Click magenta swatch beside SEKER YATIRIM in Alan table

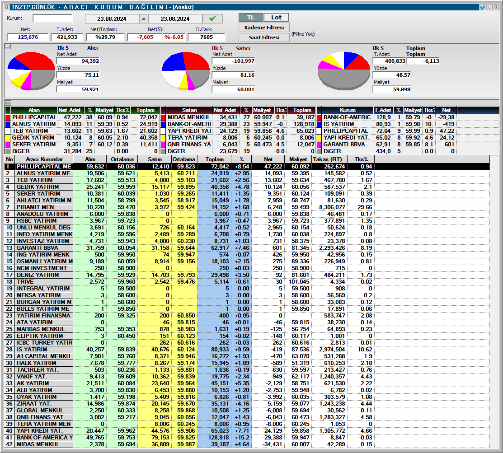(x=8, y=144)
